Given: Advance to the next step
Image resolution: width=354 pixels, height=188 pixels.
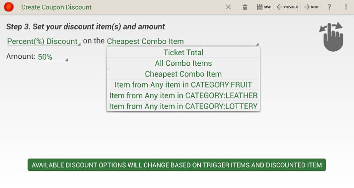Looking at the screenshot, I should (x=312, y=7).
